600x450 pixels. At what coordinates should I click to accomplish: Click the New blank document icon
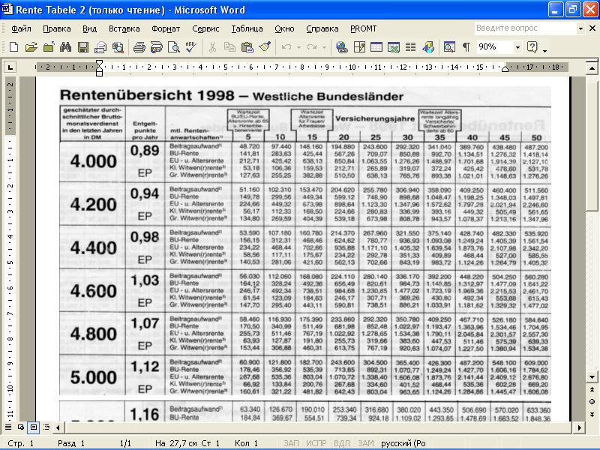13,47
